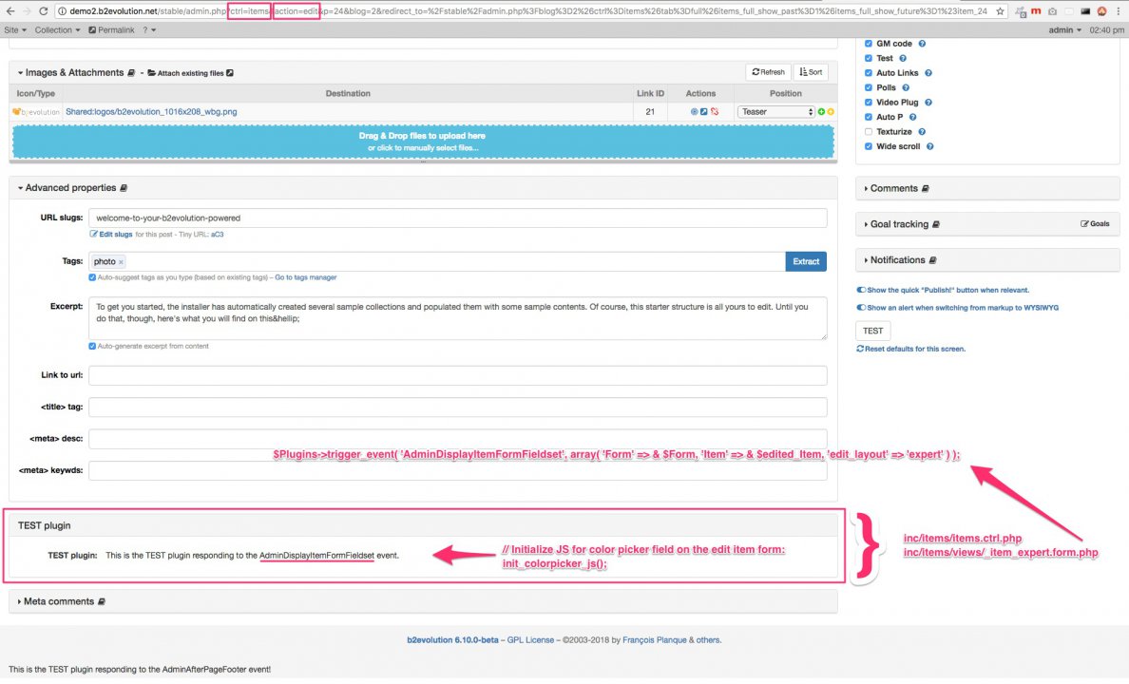Click the browser back arrow

[x=10, y=10]
